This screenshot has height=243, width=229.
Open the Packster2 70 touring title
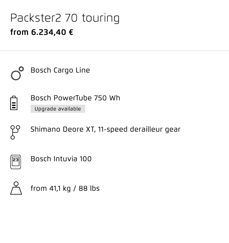pos(65,18)
